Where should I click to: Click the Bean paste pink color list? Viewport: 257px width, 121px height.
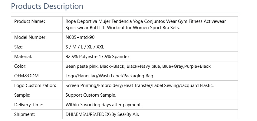pyautogui.click(x=138, y=66)
